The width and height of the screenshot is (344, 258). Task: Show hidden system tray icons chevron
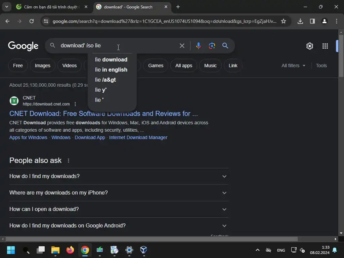(x=258, y=250)
